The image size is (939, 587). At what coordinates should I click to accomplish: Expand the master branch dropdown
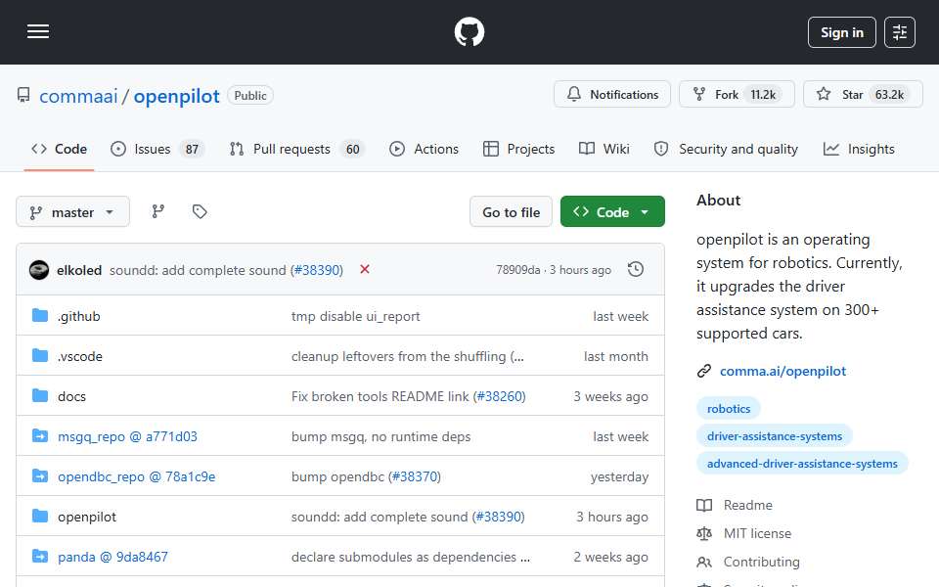72,212
